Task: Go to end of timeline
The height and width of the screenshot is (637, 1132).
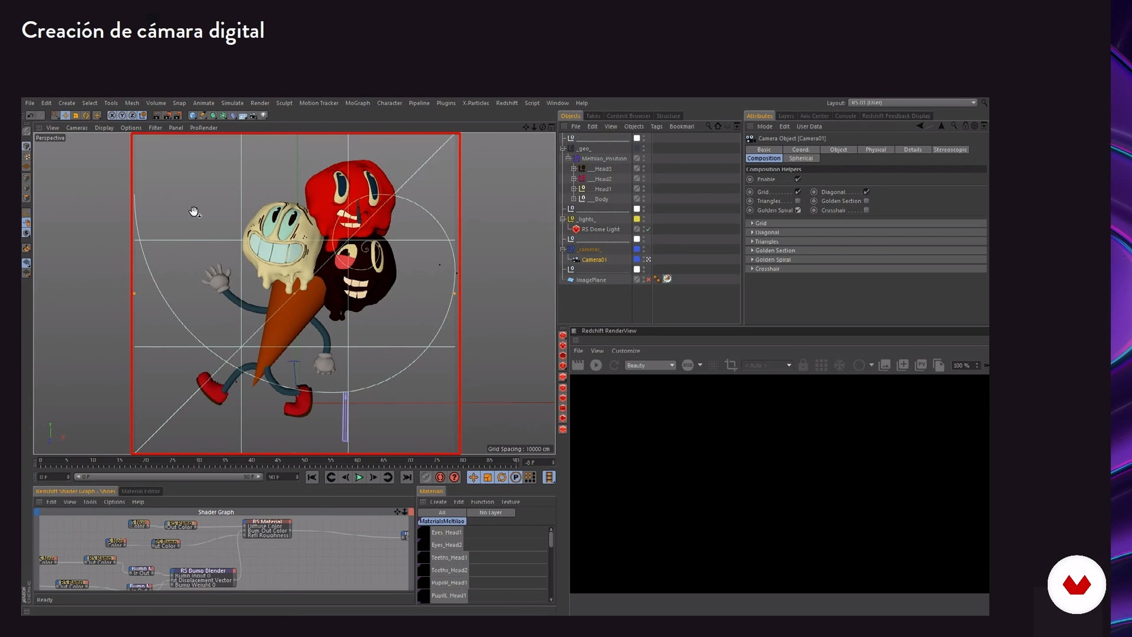Action: (x=407, y=478)
